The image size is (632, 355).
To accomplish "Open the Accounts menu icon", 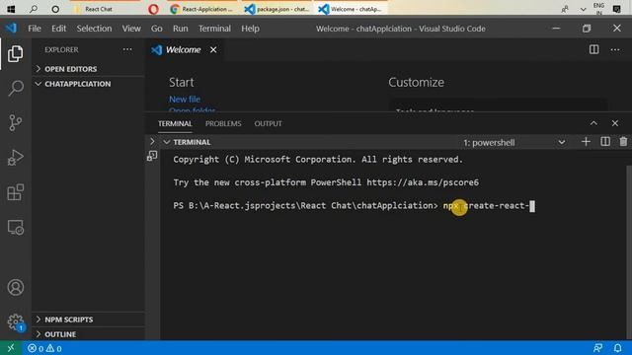I will 16,287.
